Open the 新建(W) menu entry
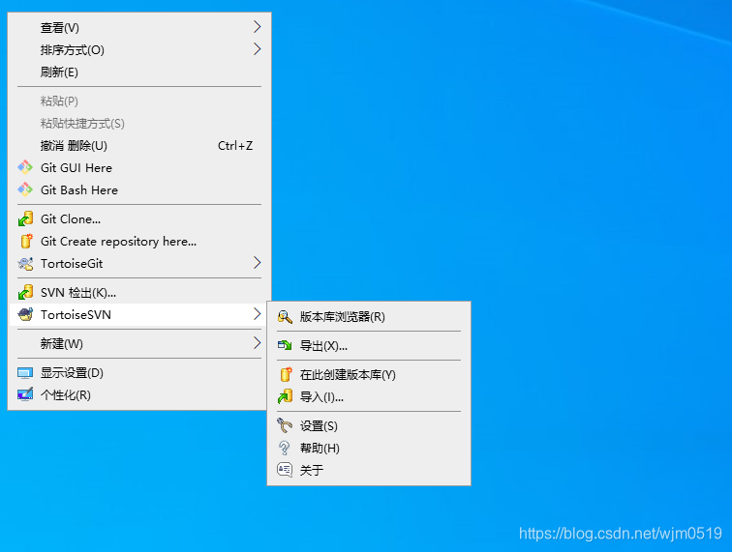This screenshot has height=552, width=732. (140, 343)
